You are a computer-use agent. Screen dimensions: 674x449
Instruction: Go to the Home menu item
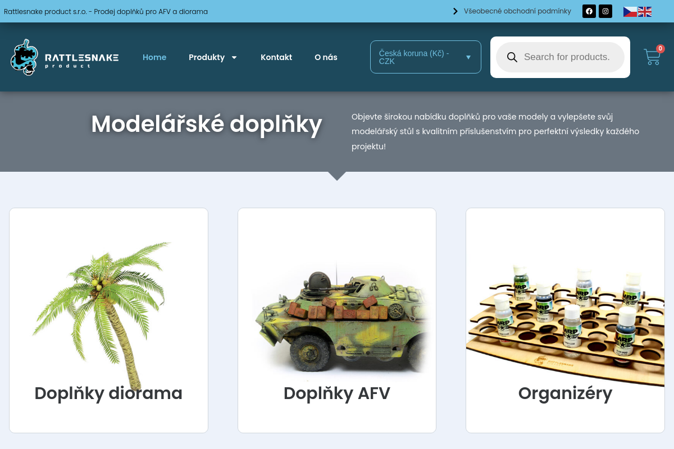(154, 57)
